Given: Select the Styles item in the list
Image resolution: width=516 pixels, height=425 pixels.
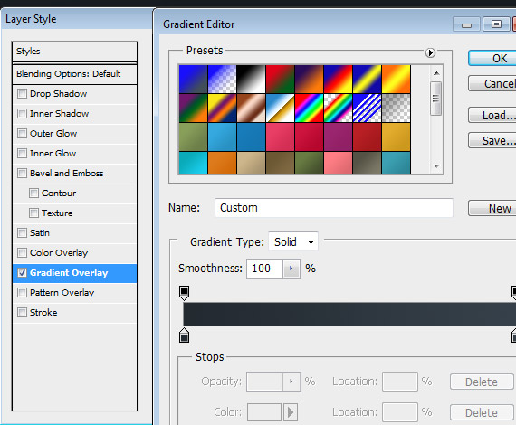Looking at the screenshot, I should (75, 52).
